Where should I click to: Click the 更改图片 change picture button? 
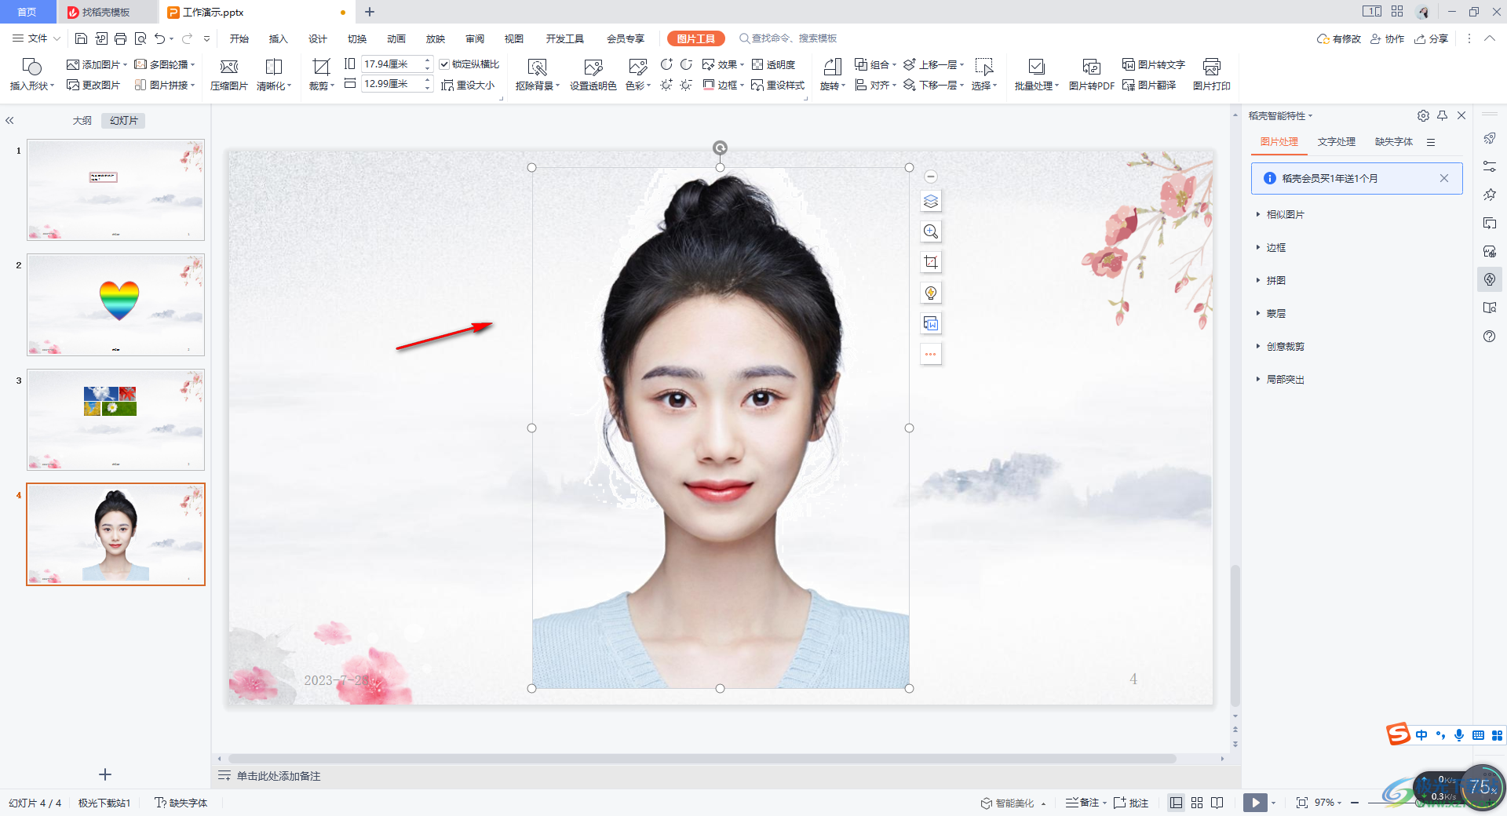[x=93, y=85]
